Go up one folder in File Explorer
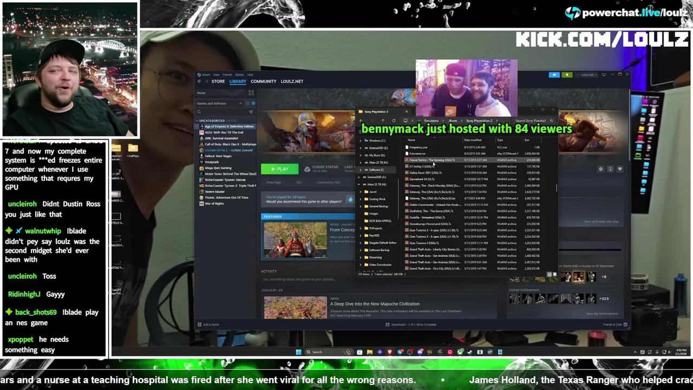The width and height of the screenshot is (693, 390). pyautogui.click(x=383, y=121)
